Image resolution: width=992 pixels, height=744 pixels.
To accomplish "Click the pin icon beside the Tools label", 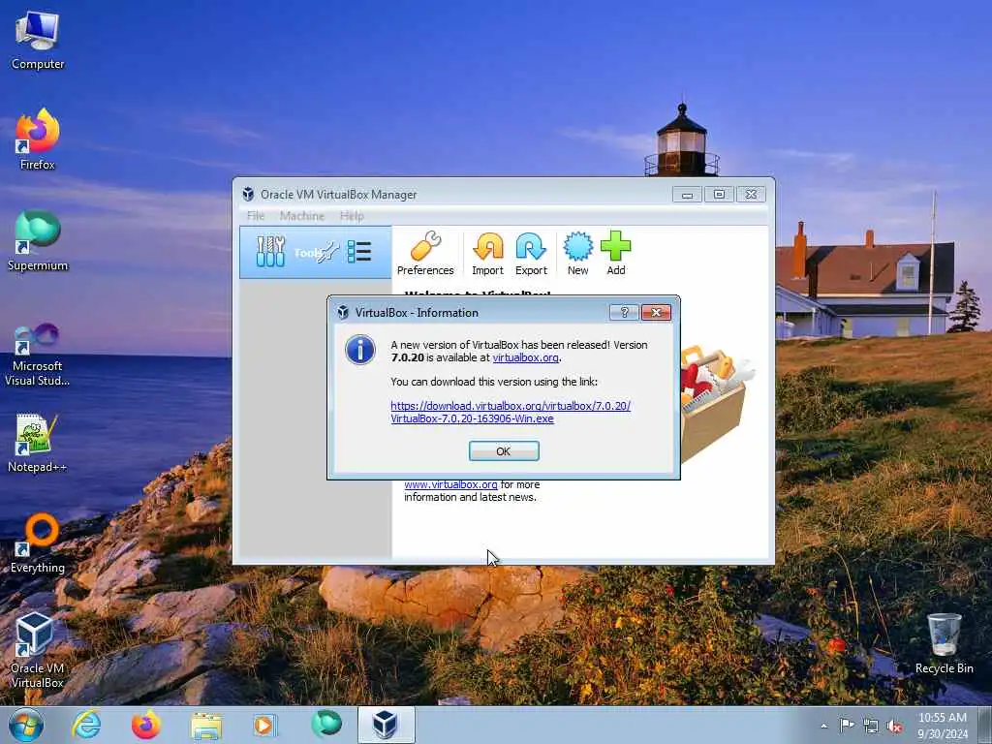I will (x=328, y=252).
